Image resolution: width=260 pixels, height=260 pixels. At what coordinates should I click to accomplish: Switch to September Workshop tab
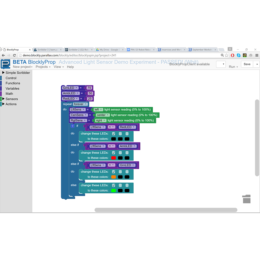[x=202, y=50]
